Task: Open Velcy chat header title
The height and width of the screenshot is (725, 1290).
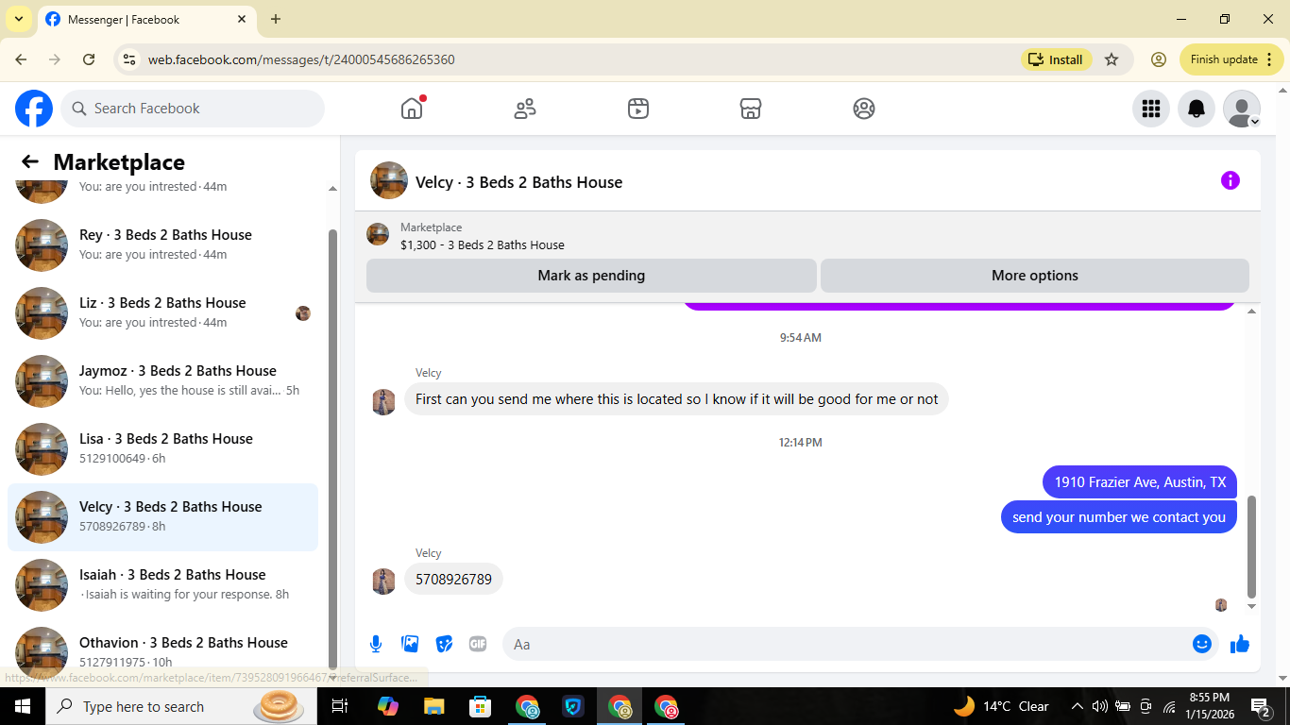Action: pyautogui.click(x=518, y=182)
